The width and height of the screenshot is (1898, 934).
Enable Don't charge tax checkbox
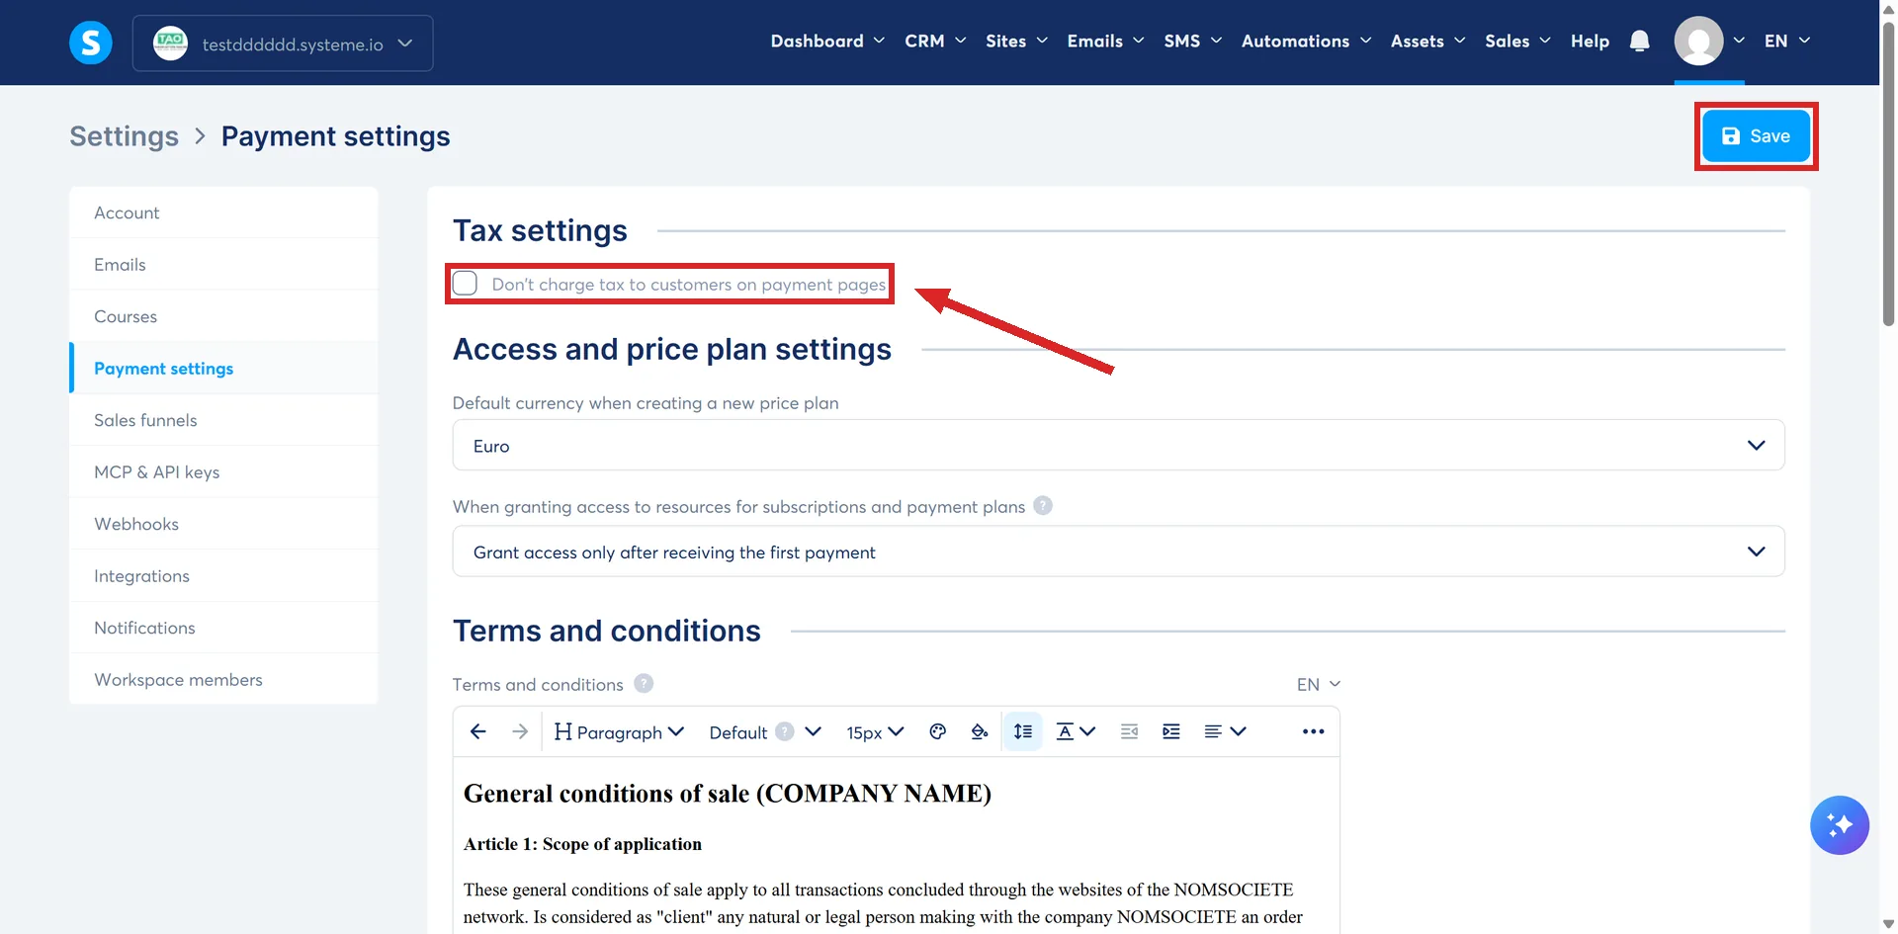coord(465,284)
